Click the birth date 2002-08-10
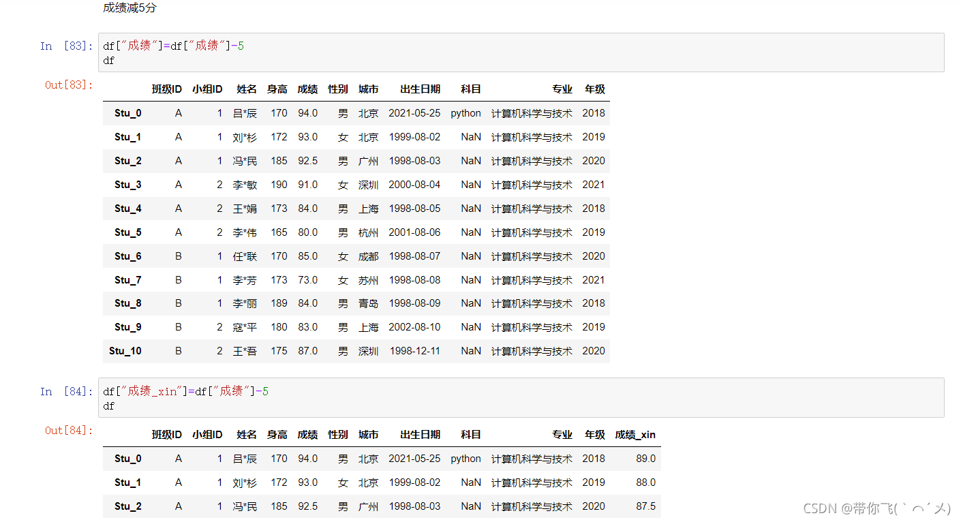 [x=414, y=327]
